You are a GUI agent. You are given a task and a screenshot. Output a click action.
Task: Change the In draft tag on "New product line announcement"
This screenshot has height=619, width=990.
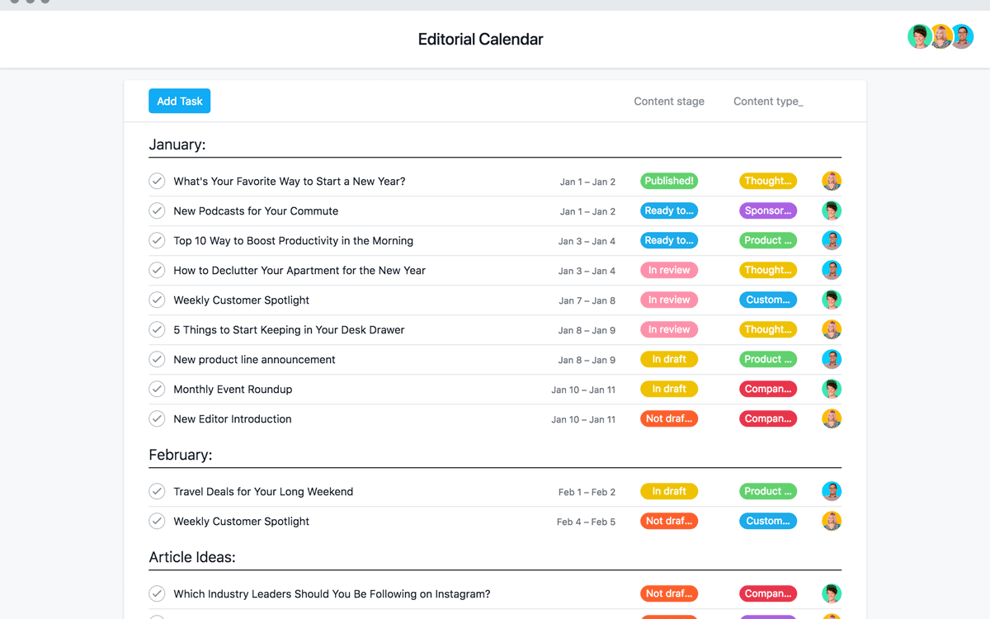click(669, 359)
